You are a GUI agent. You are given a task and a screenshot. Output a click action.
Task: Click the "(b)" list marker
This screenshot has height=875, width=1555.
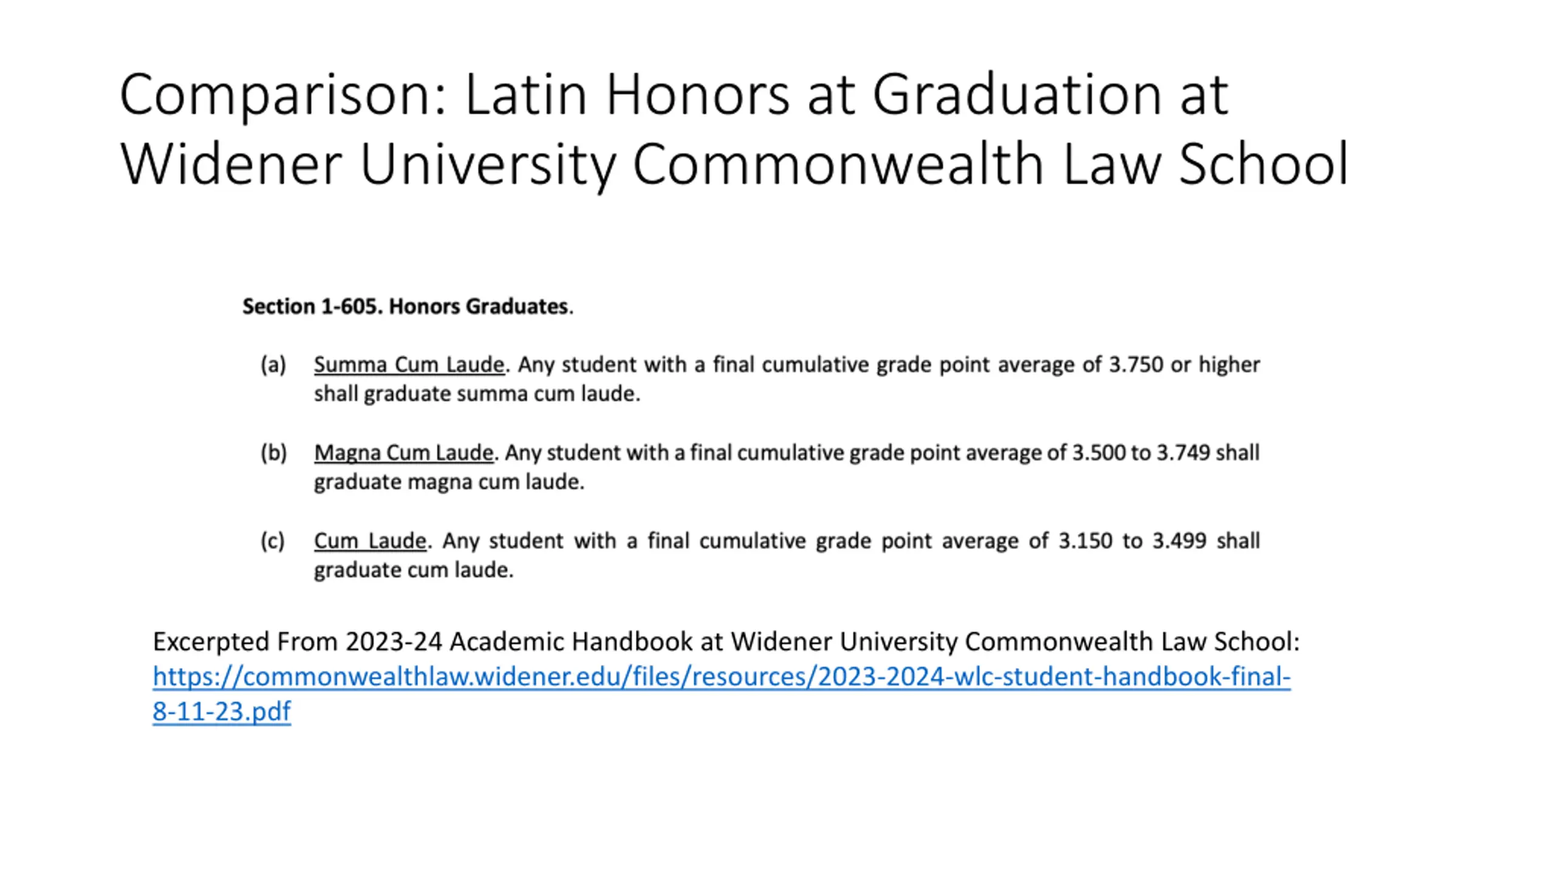[273, 453]
